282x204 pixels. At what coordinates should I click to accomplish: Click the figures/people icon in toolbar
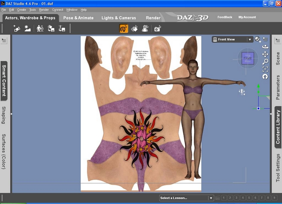coord(40,28)
